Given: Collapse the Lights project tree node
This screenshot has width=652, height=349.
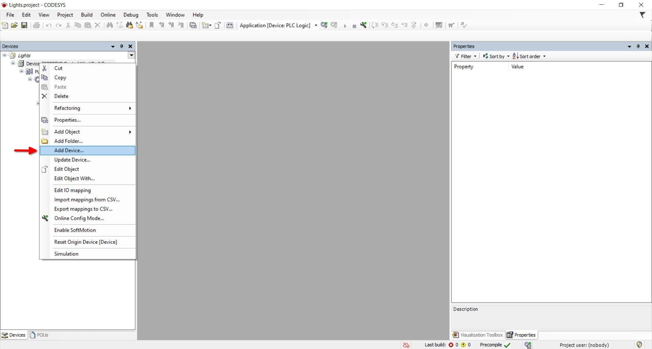Looking at the screenshot, I should point(4,55).
